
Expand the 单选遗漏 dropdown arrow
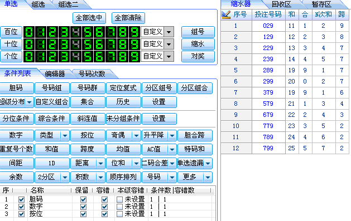point(208,164)
